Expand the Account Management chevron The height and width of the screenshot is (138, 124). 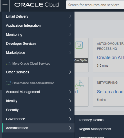(x=70, y=92)
